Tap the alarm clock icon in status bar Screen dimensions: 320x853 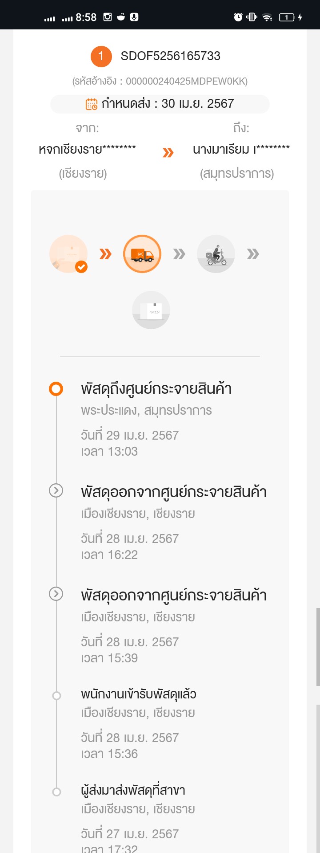[238, 17]
